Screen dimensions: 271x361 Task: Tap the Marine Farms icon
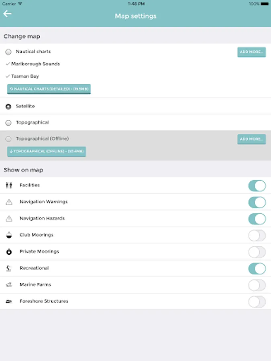coord(9,284)
